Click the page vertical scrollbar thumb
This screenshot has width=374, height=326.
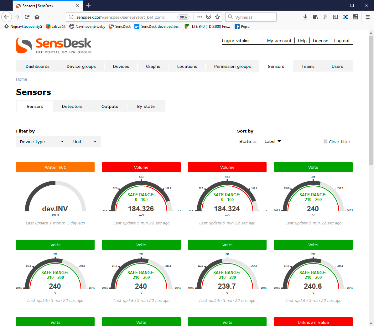371,100
